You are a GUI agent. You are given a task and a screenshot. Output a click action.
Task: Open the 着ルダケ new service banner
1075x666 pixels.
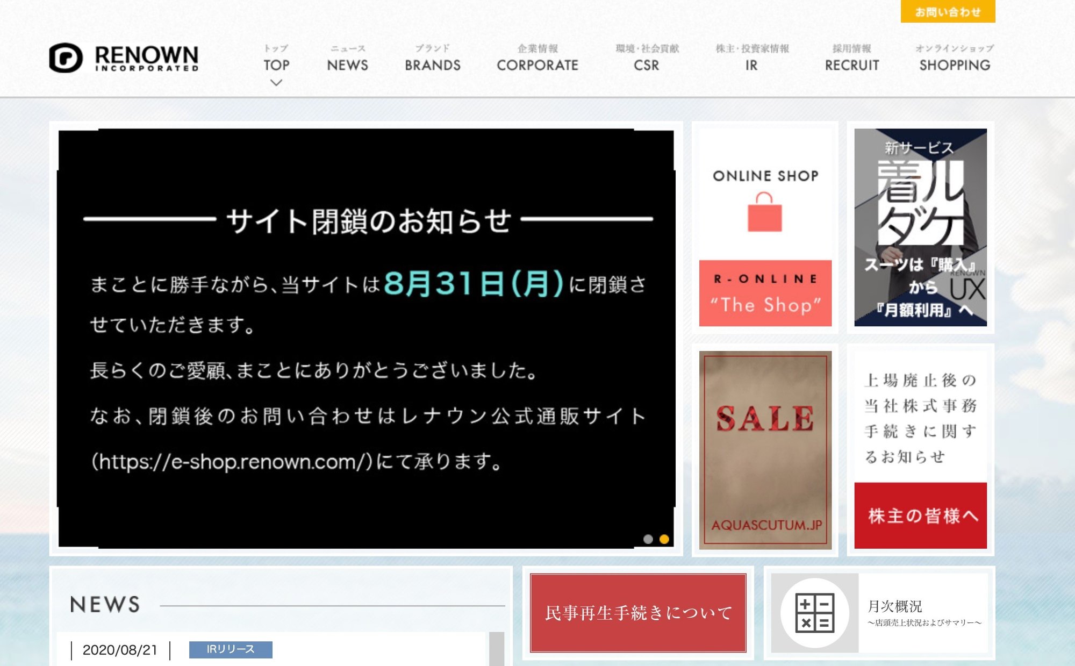tap(920, 227)
